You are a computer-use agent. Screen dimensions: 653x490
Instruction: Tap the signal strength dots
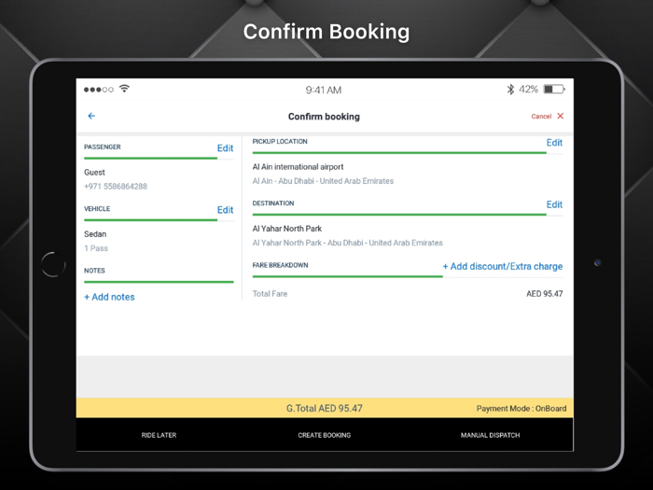(x=98, y=90)
